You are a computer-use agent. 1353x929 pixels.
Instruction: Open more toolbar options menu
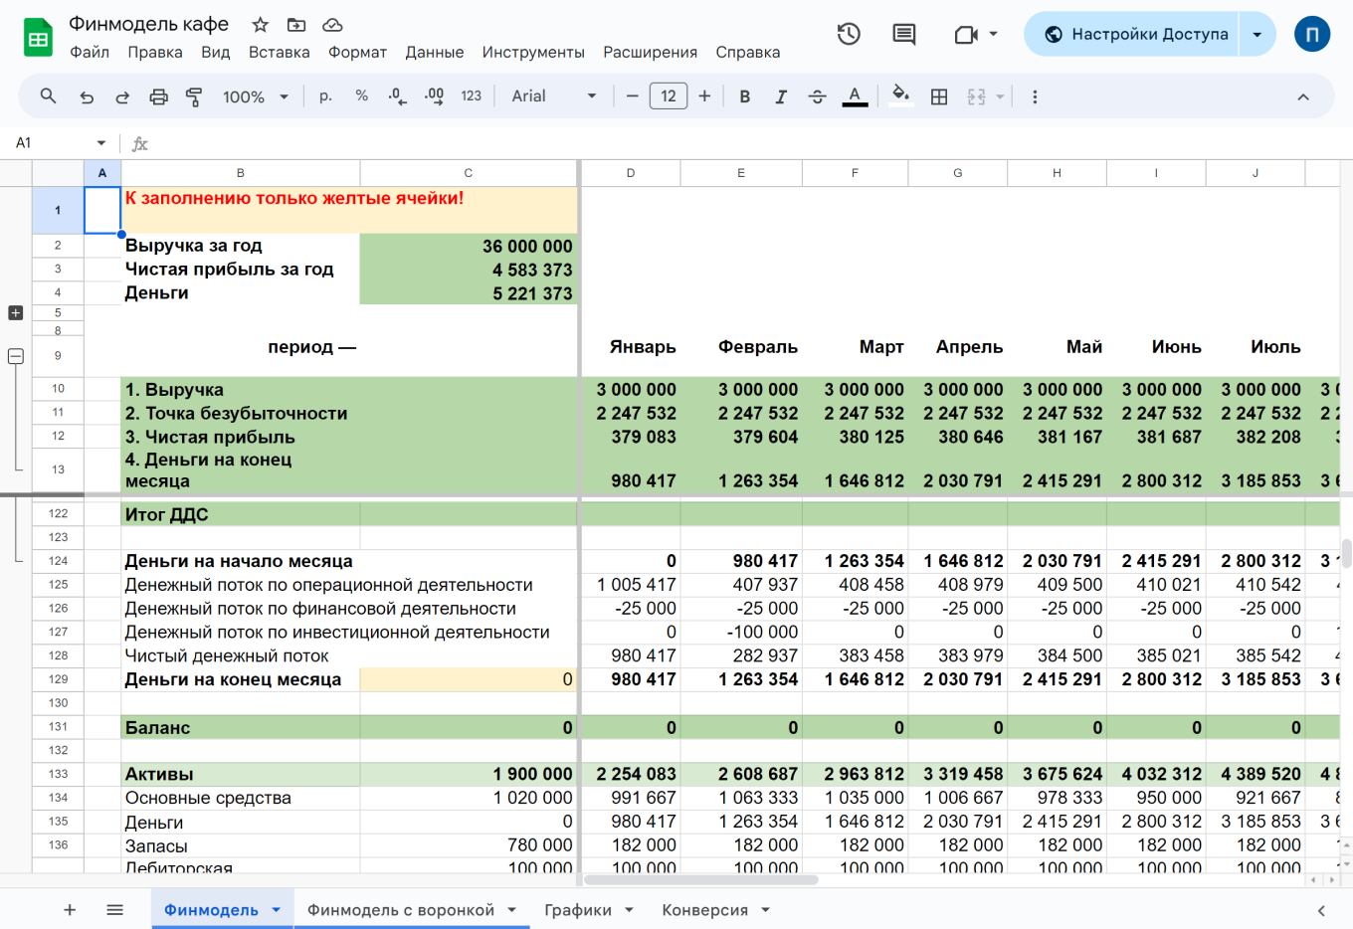1035,96
